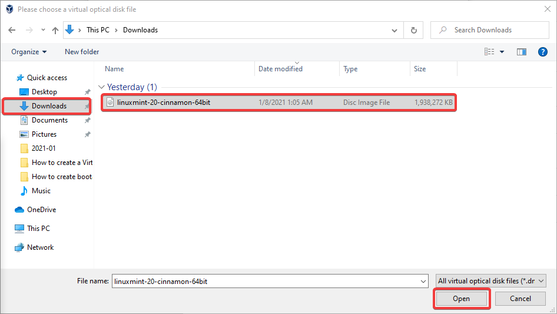Click the Quick access star icon
Screen dimensions: 557x314
pos(20,78)
